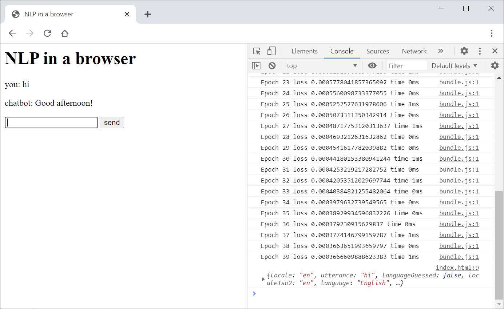This screenshot has height=309, width=504.
Task: Click the 'chatbot: Good afternoon!' message
Action: click(x=49, y=103)
